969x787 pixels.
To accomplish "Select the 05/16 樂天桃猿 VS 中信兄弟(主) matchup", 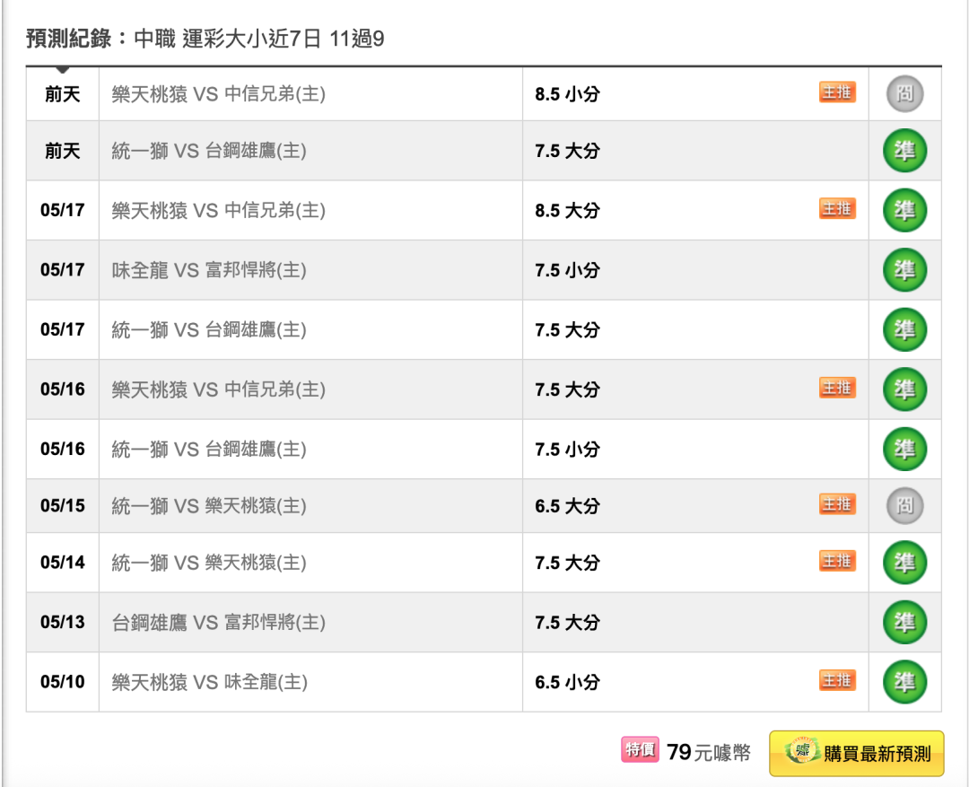I will 219,389.
